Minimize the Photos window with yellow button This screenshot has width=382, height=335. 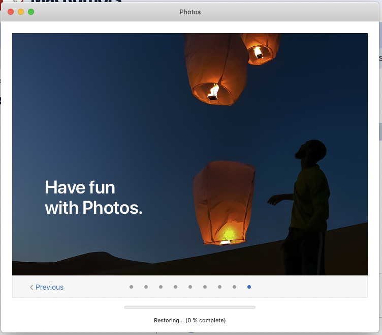click(x=21, y=12)
